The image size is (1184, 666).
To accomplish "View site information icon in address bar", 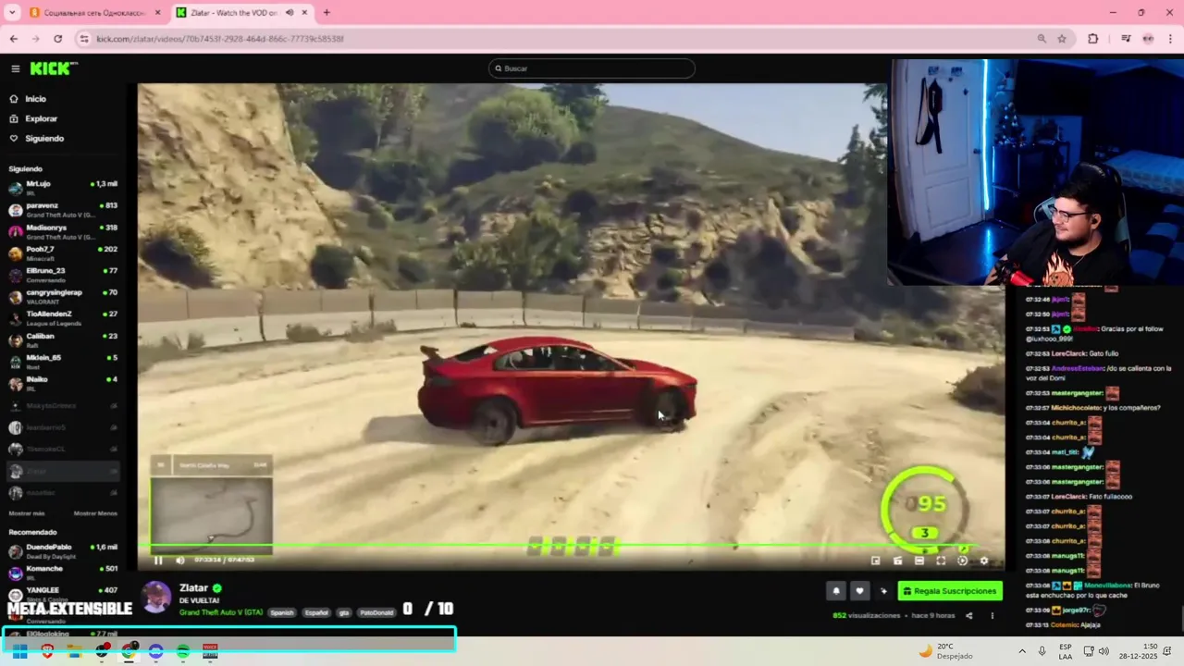I will click(x=84, y=39).
